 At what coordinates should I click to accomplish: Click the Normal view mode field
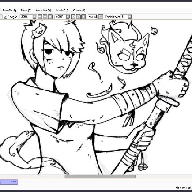tap(93, 17)
